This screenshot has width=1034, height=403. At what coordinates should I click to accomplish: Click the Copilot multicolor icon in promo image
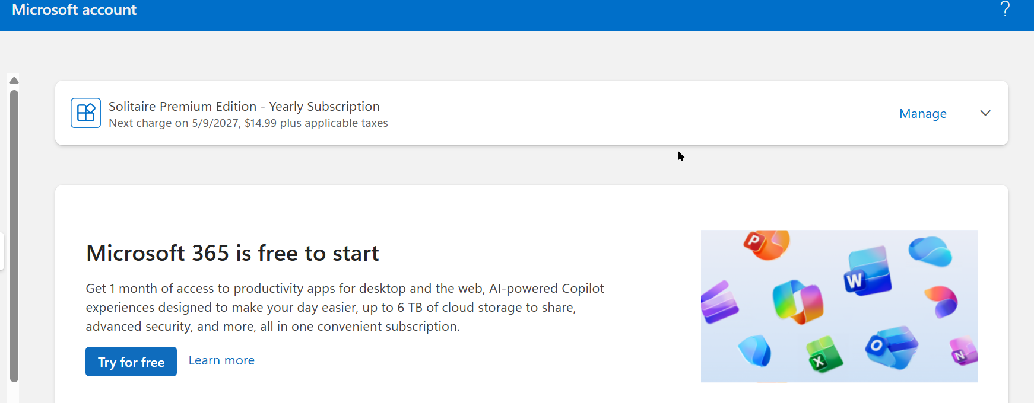click(x=798, y=302)
